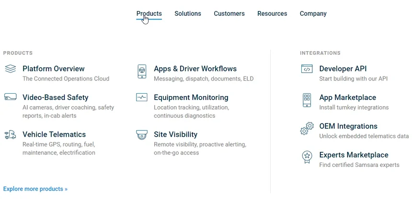Click the PRODUCTS section heading
Image resolution: width=412 pixels, height=220 pixels.
tap(18, 53)
